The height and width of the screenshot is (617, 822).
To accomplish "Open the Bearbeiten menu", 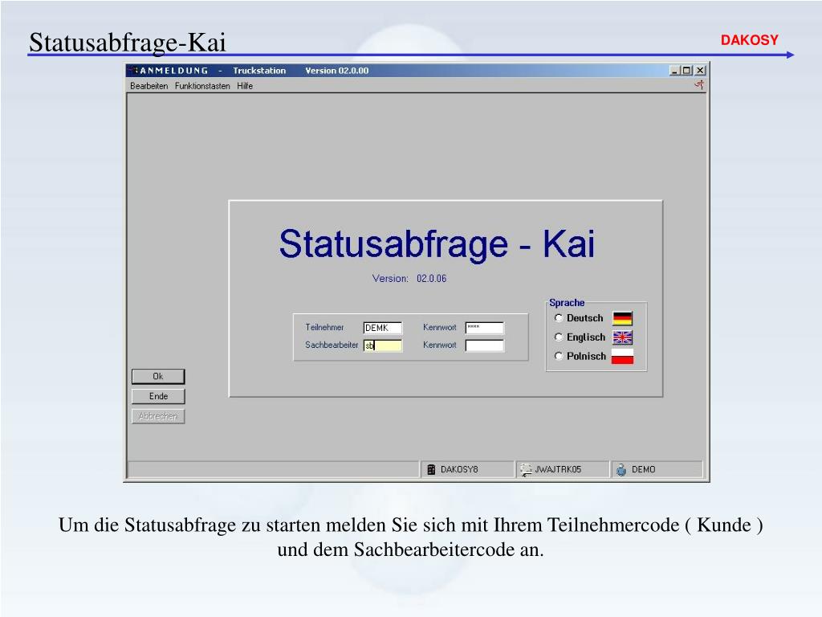I will click(x=149, y=86).
